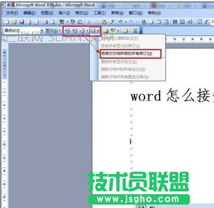Print the document using the printer icon
This screenshot has width=214, height=208.
pyautogui.click(x=45, y=22)
